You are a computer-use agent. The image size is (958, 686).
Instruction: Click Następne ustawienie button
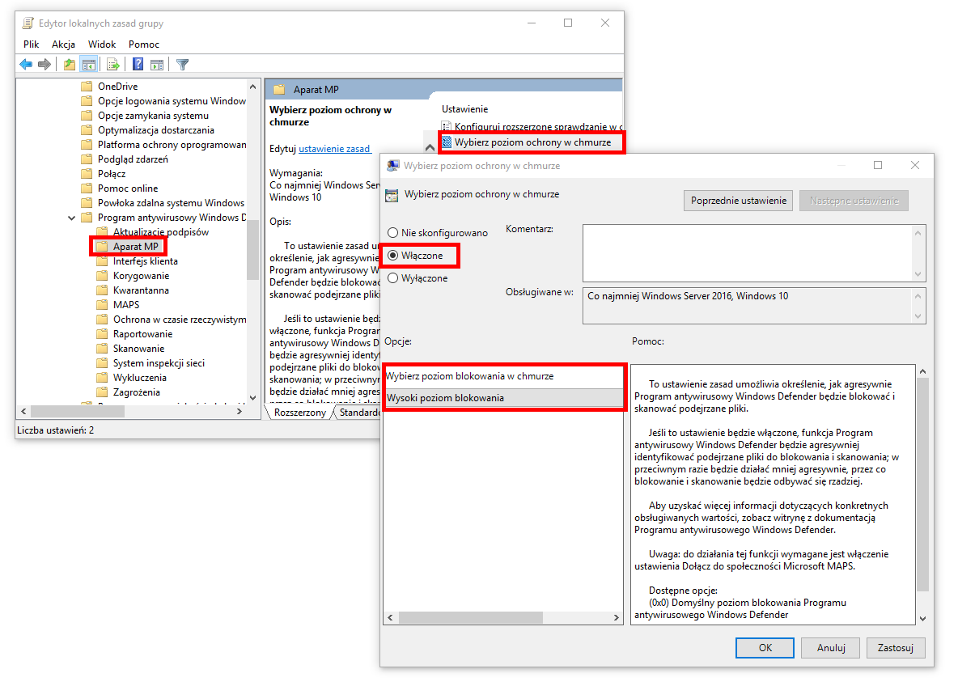click(x=854, y=201)
